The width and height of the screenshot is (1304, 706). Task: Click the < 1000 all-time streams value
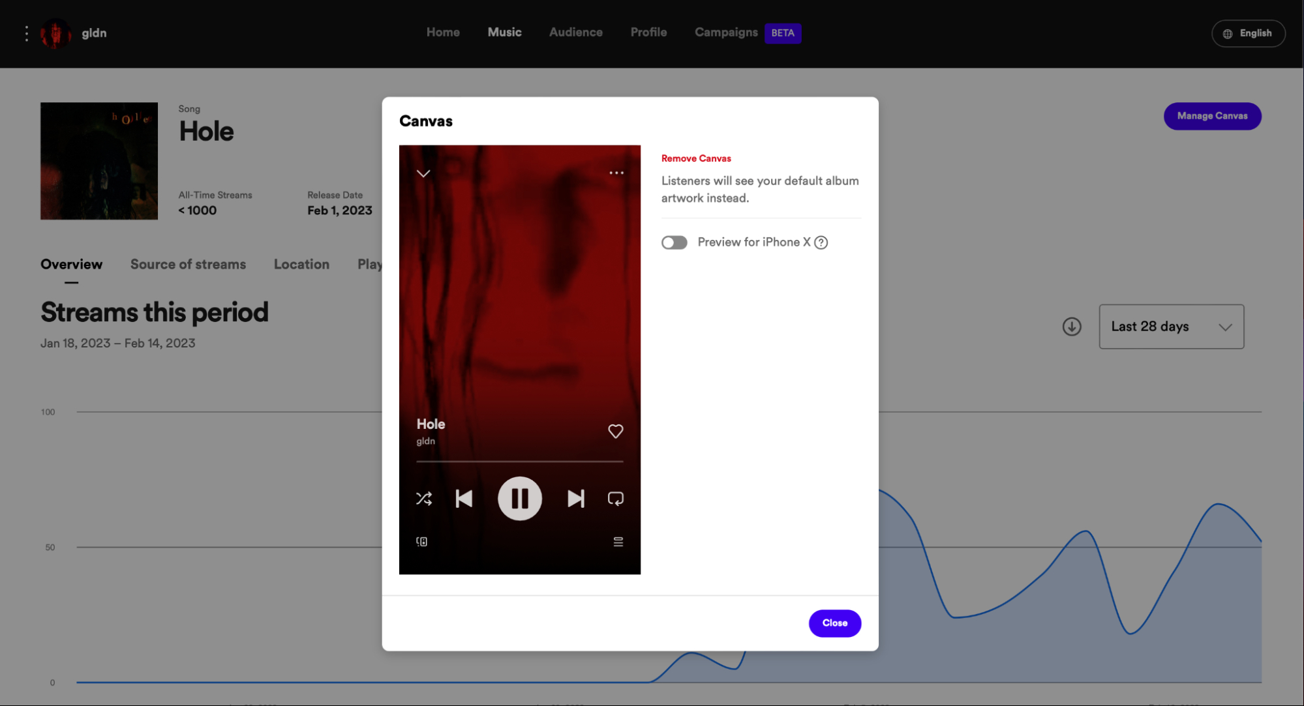click(198, 211)
